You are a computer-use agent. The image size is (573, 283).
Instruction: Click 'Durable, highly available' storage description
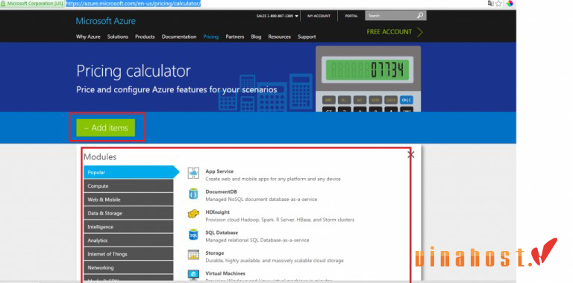coord(275,261)
